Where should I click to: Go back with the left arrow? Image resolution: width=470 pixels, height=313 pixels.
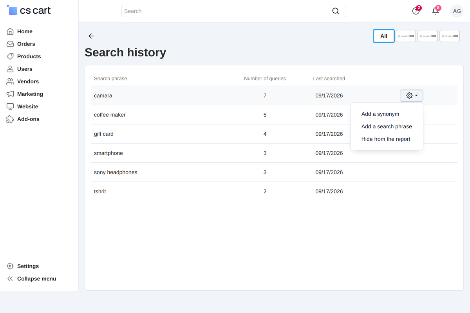coord(91,36)
